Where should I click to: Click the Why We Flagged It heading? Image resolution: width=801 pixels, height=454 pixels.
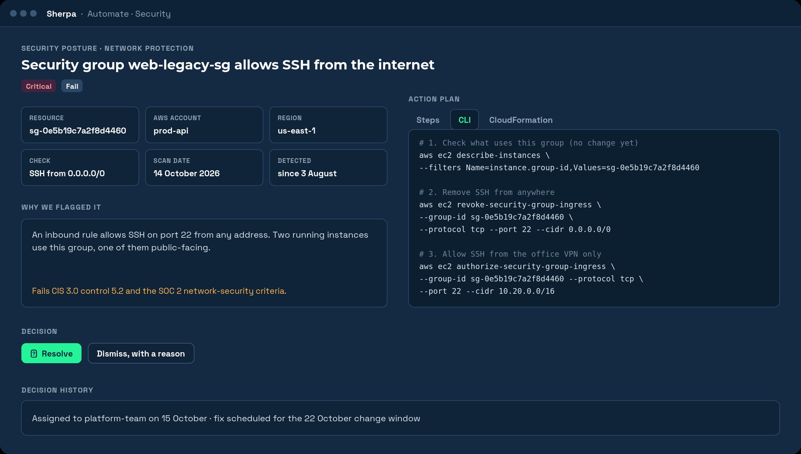61,207
